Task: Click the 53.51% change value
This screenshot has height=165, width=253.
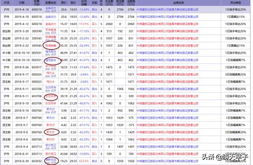Action: (x=84, y=161)
